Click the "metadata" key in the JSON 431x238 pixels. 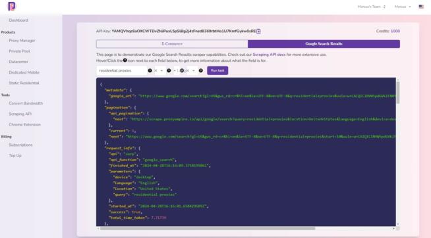pos(115,90)
